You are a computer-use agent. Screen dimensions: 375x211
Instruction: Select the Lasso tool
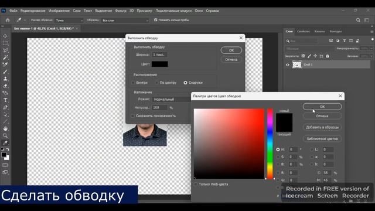(5, 50)
